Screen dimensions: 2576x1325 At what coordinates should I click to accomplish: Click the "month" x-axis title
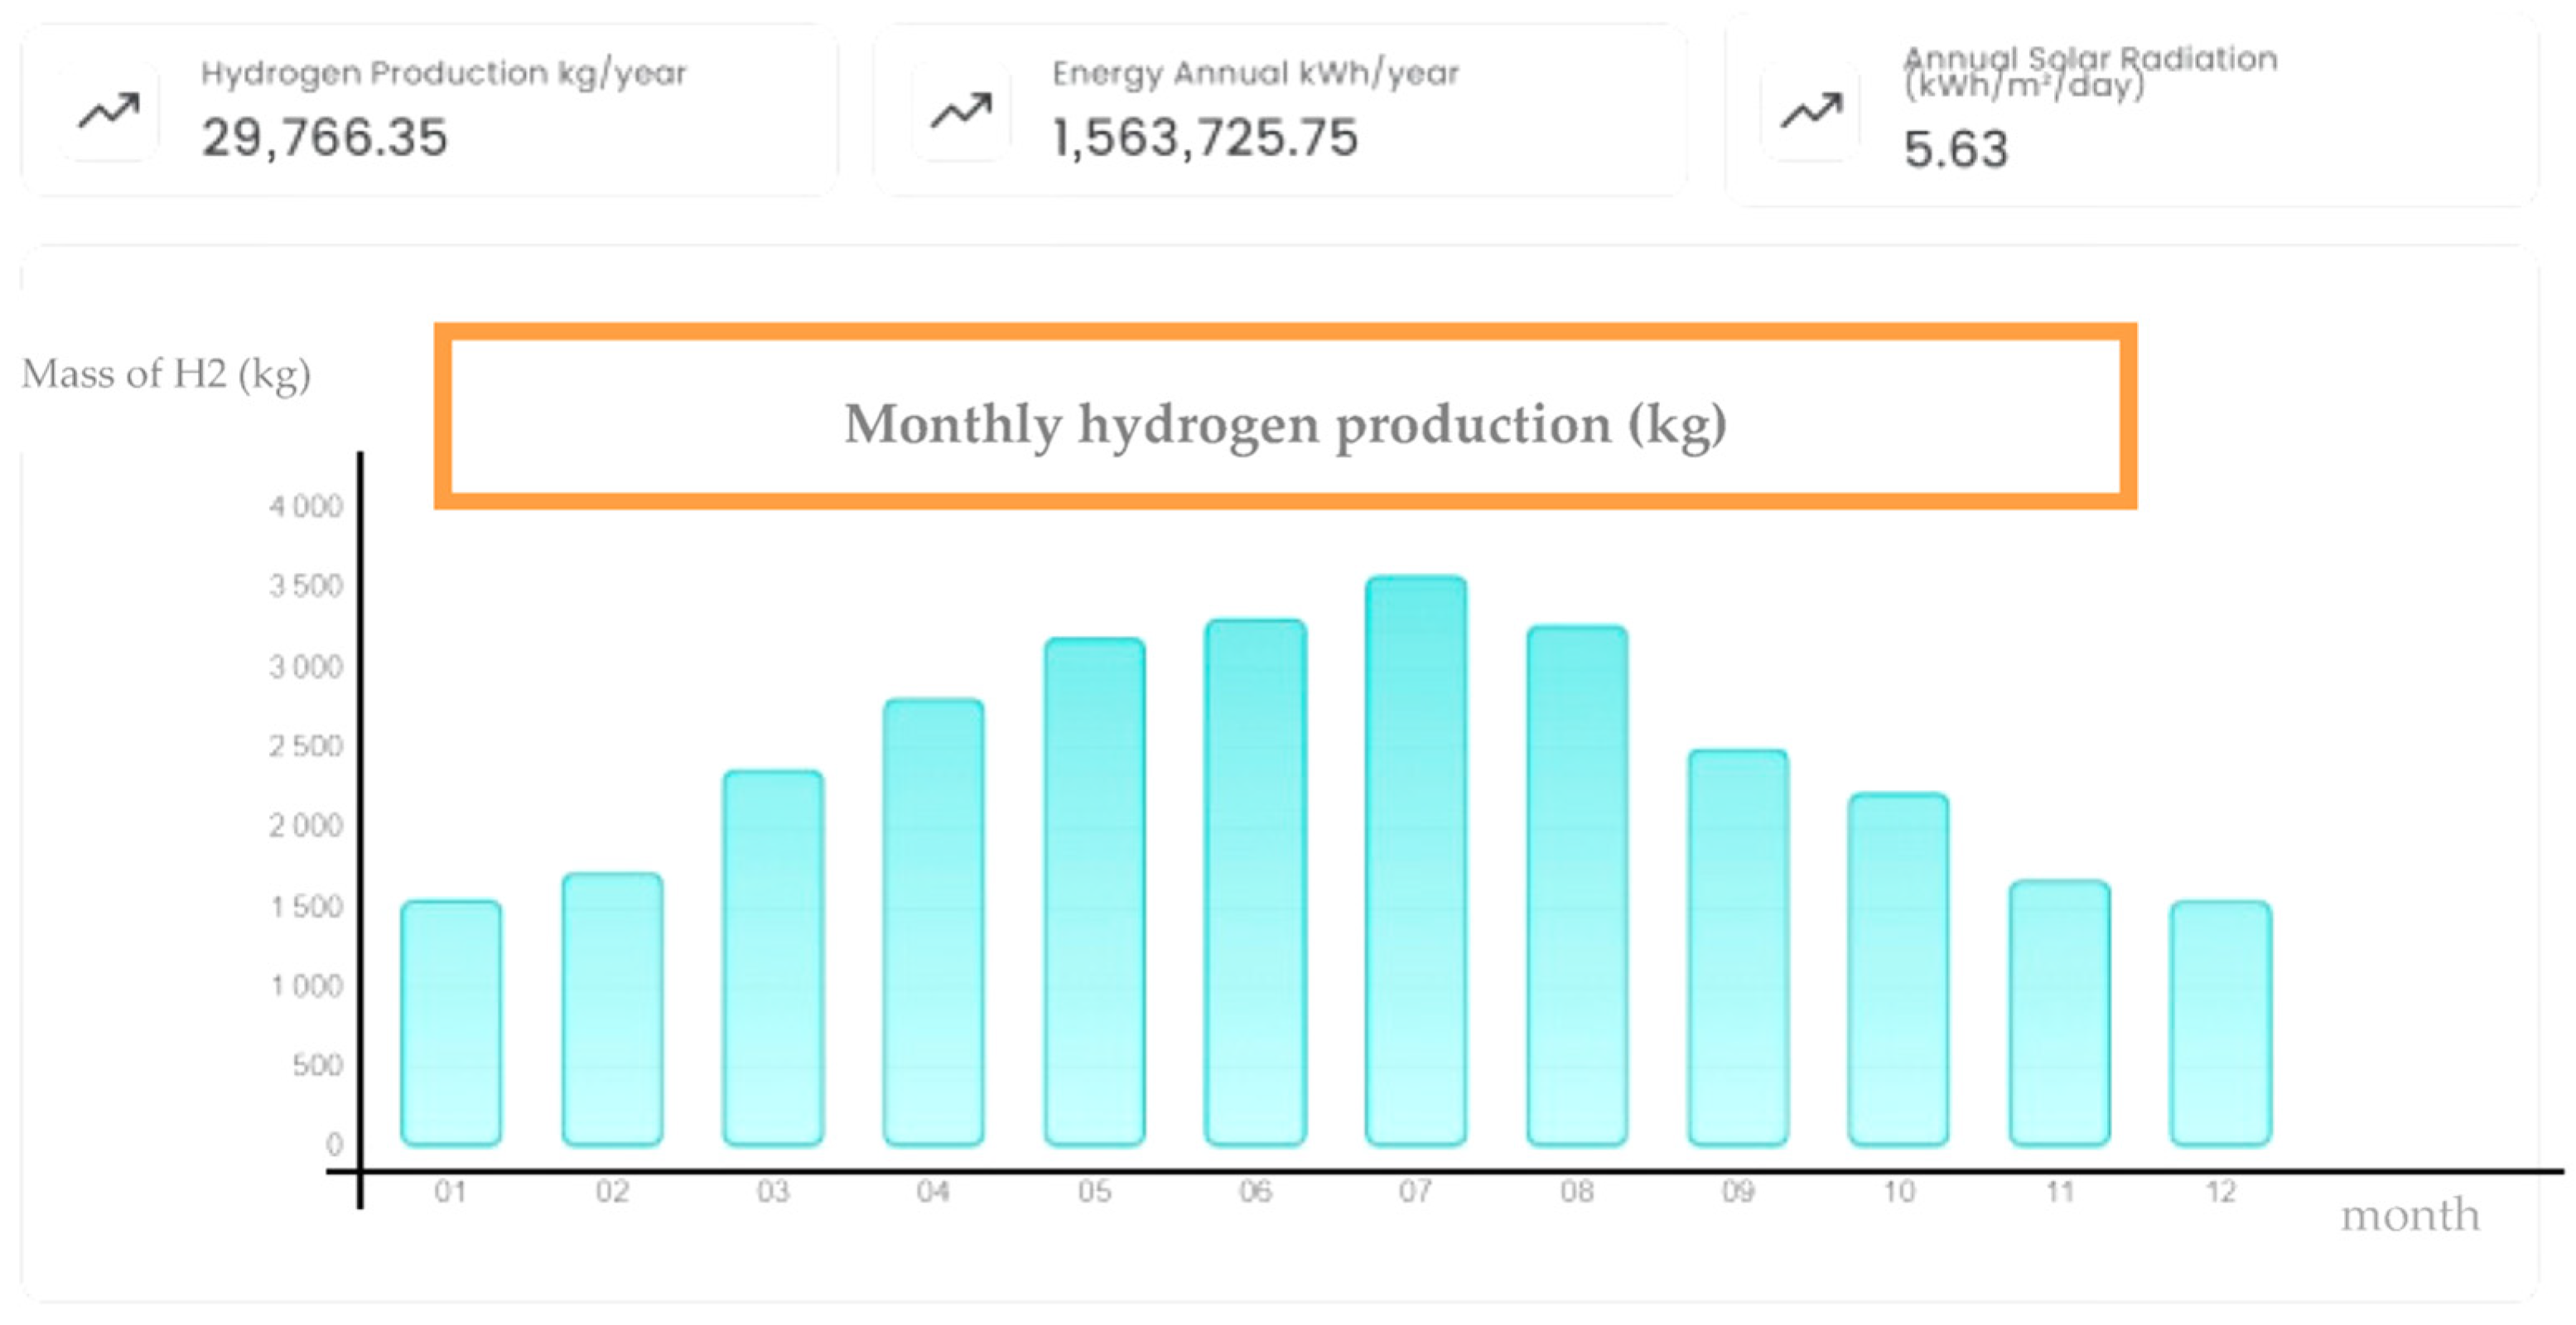[x=2410, y=1215]
